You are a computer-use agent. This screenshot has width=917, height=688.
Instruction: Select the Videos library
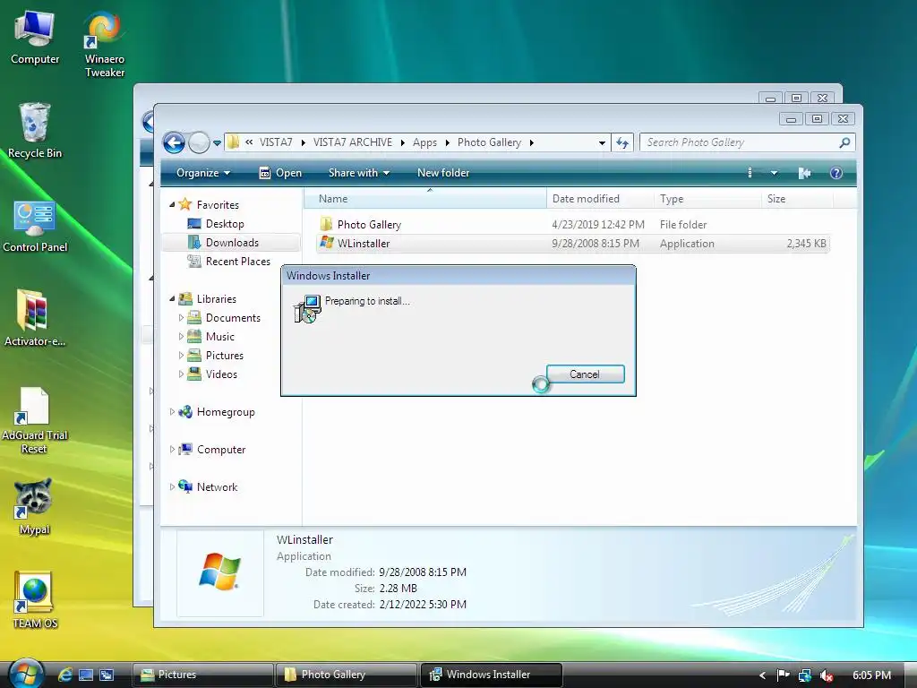(221, 374)
